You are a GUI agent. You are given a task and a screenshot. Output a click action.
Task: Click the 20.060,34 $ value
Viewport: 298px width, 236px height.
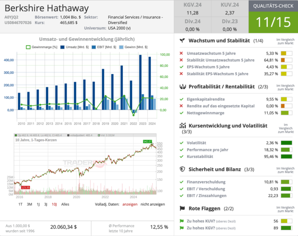click(63, 227)
